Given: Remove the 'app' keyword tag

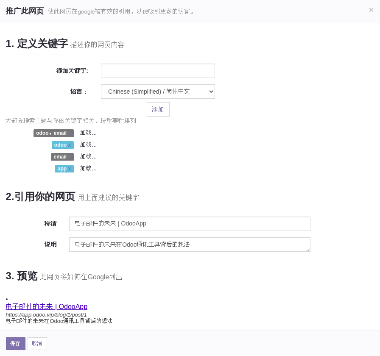Looking at the screenshot, I should click(69, 169).
